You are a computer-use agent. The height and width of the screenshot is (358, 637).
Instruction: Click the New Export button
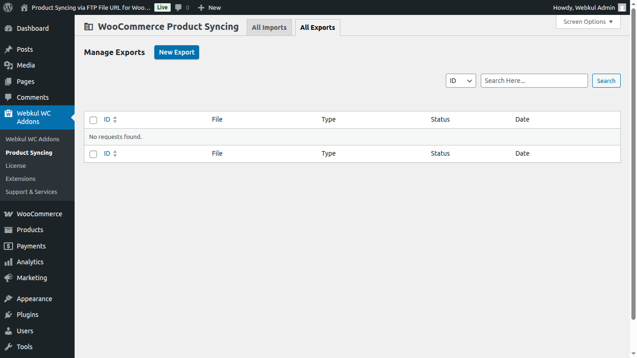(x=176, y=52)
